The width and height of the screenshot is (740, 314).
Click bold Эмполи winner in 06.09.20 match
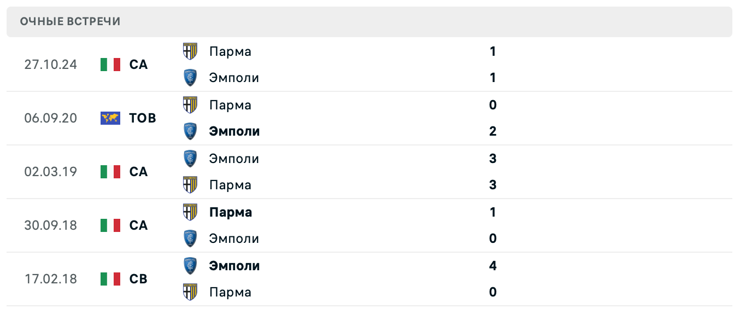click(x=234, y=131)
